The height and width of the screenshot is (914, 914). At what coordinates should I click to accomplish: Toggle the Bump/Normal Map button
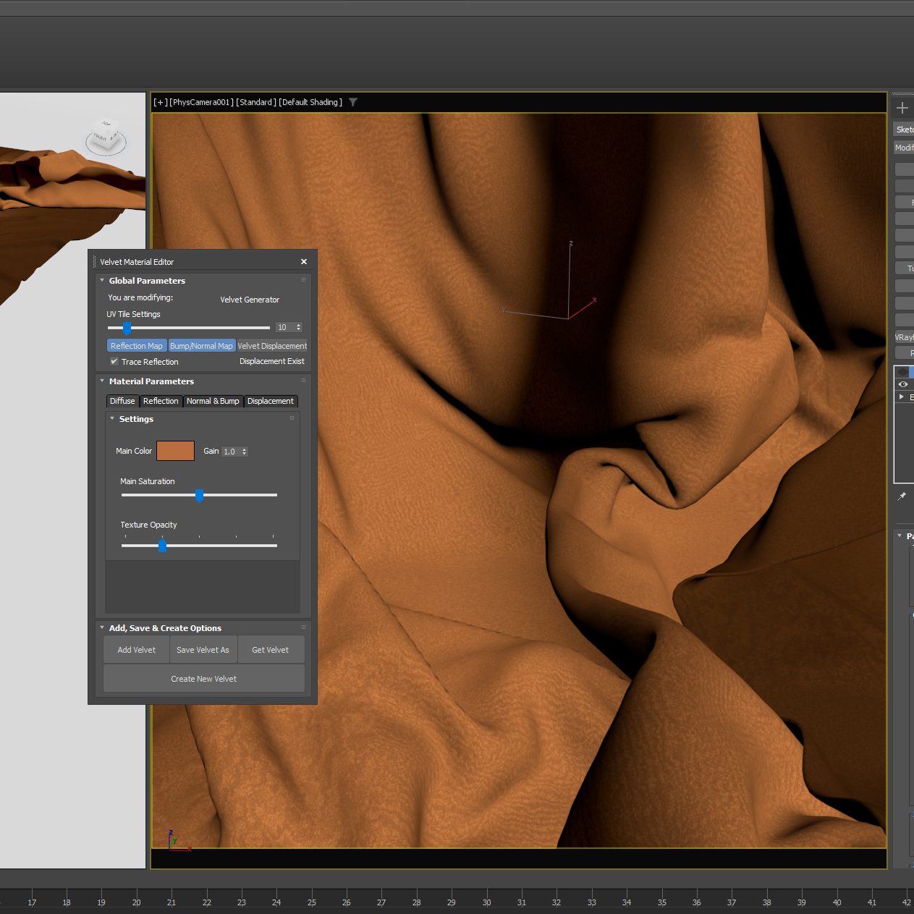click(202, 346)
